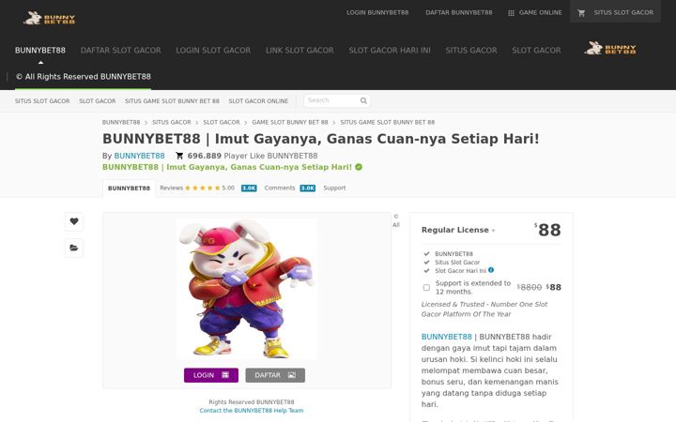
Task: Switch to the Comments tab
Action: [x=280, y=188]
